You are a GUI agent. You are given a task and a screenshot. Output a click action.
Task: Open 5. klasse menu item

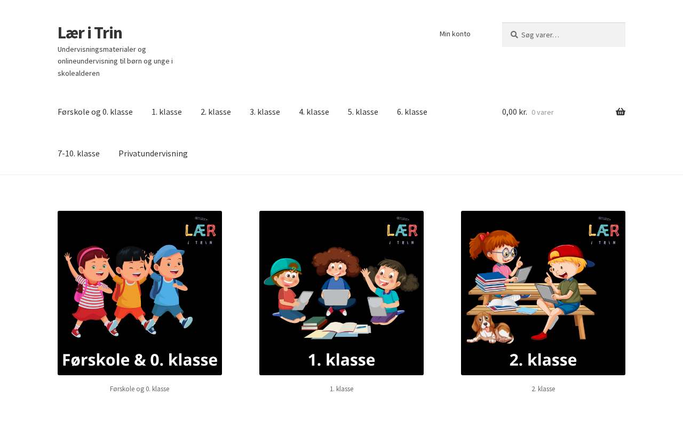point(363,112)
